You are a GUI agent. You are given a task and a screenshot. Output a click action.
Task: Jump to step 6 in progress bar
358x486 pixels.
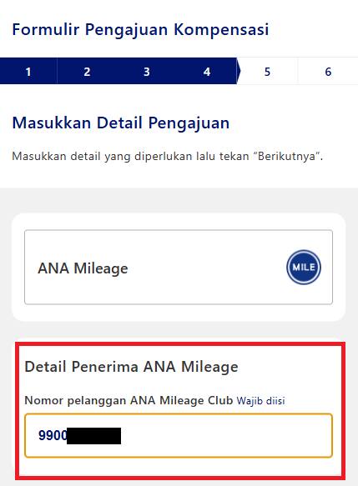(x=328, y=72)
